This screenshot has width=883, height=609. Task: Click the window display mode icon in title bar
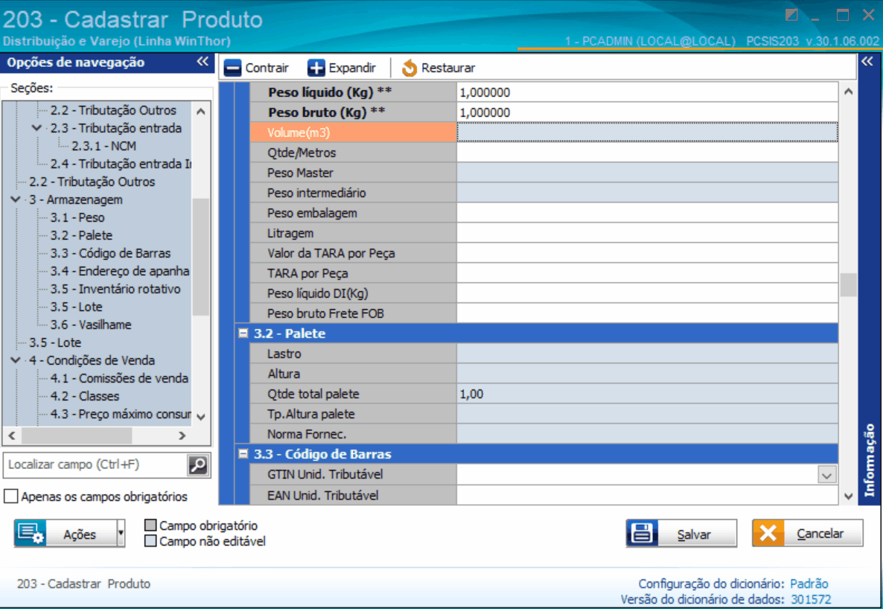[791, 15]
